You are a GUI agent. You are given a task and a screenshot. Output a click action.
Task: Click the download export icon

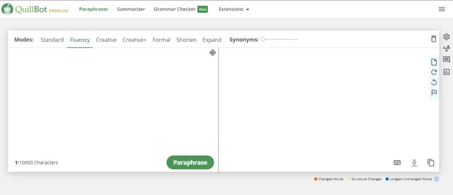414,163
